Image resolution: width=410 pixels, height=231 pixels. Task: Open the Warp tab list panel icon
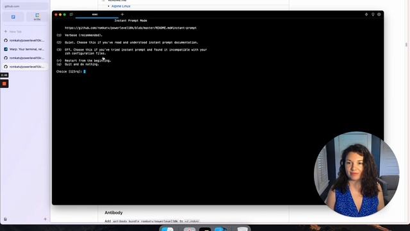71,14
